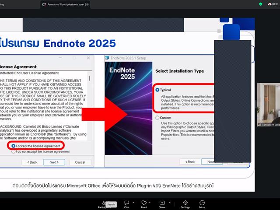Open the More options menu
The width and height of the screenshot is (280, 210).
click(202, 204)
